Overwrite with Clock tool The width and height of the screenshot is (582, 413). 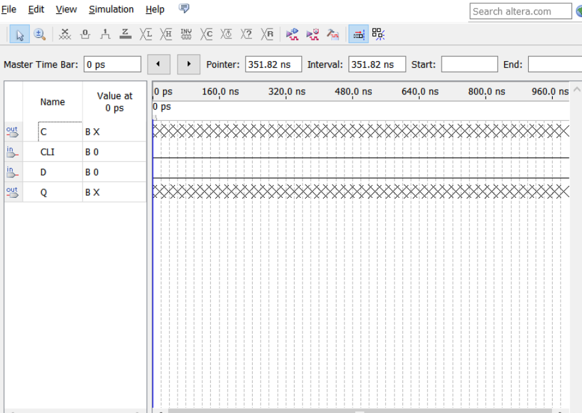[226, 35]
